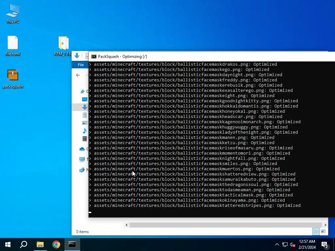This screenshot has height=251, width=335.
Task: Select Pictures icon in Explorer sidebar
Action: (x=85, y=123)
